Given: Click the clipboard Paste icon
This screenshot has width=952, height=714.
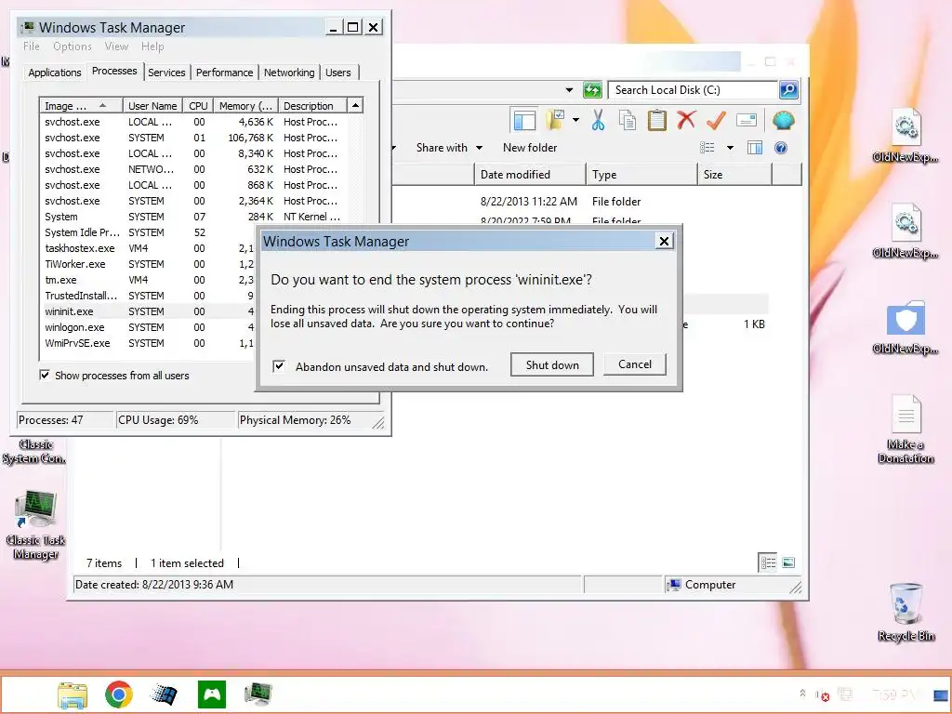Looking at the screenshot, I should pos(656,120).
